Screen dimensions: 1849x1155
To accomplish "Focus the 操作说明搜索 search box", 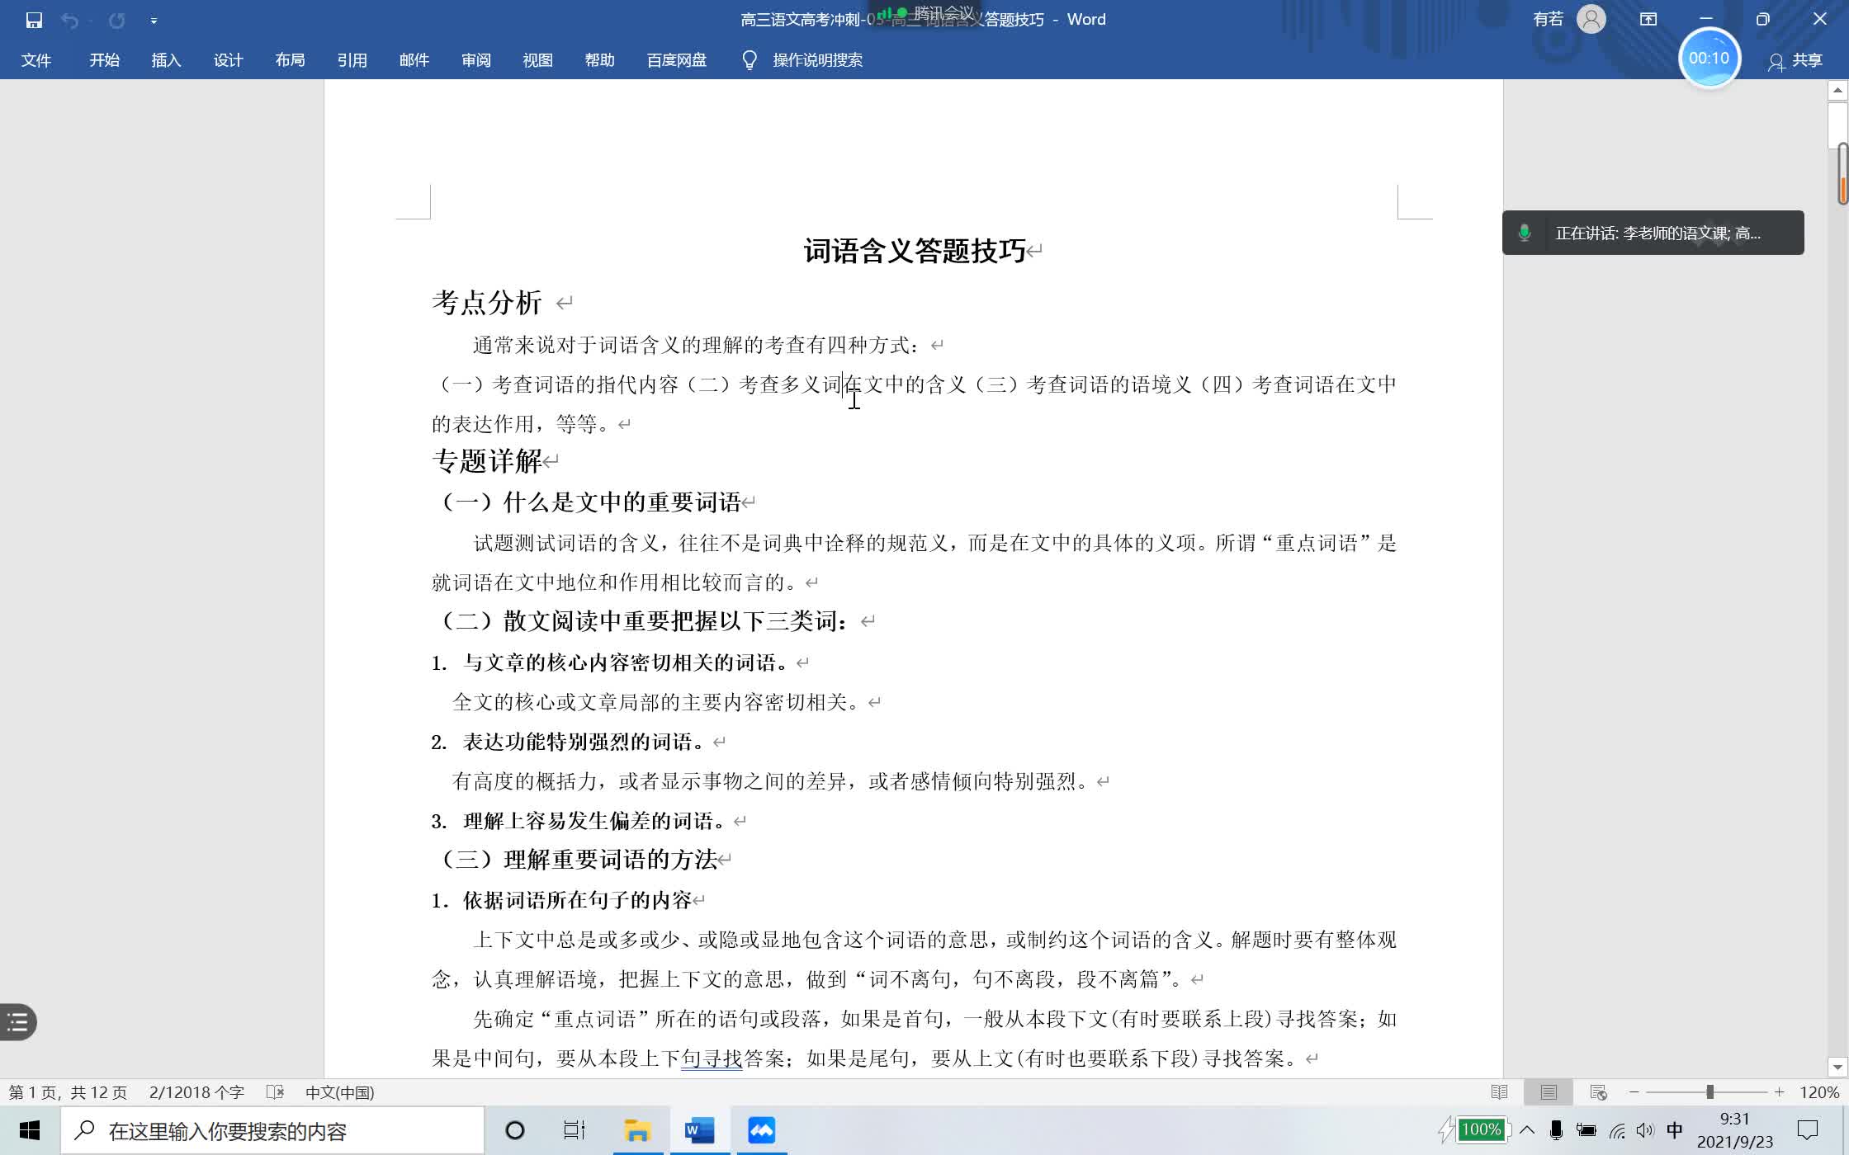I will pyautogui.click(x=817, y=60).
